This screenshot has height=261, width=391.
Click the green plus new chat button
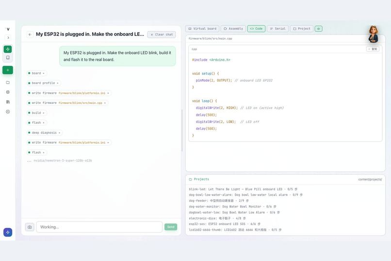8,70
